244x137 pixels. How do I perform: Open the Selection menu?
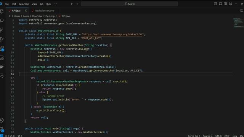click(x=24, y=4)
